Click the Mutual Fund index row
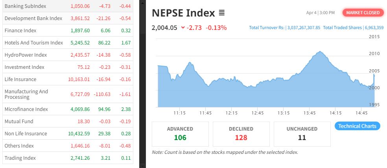Screen dimensions: 387x168 [x=19, y=122]
